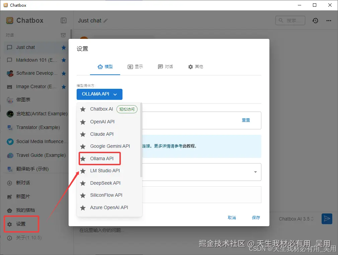338x255 pixels.
Task: Open conversation history via the clock icon
Action: click(x=315, y=20)
